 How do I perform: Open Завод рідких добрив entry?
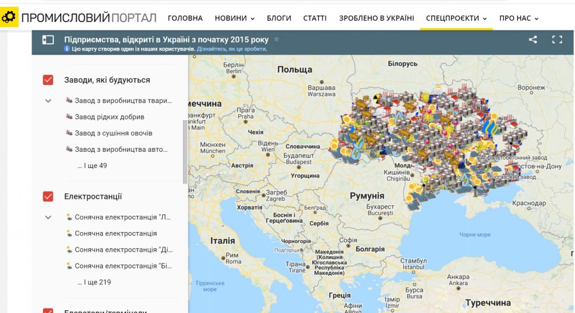pos(109,117)
